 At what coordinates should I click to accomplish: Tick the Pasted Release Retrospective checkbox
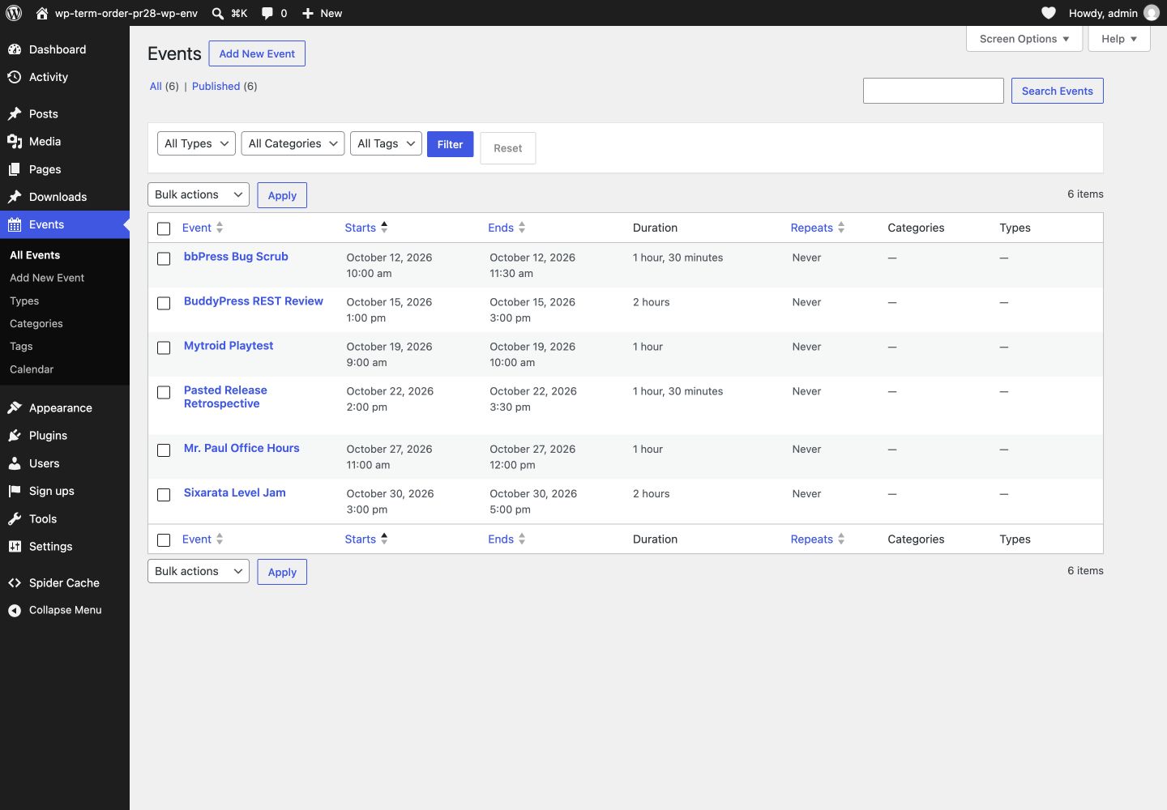(164, 393)
